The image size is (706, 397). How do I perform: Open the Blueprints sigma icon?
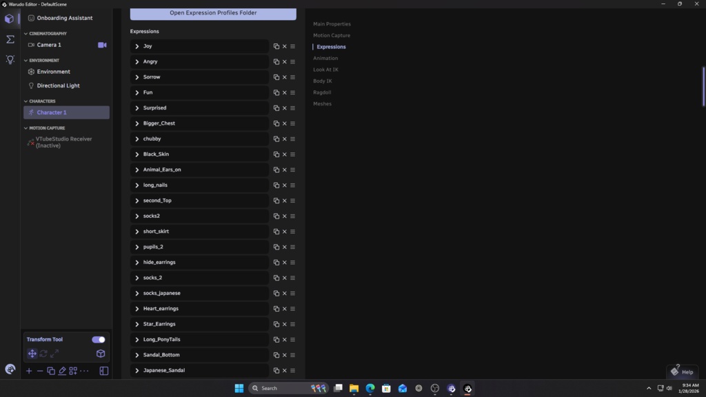click(x=10, y=39)
